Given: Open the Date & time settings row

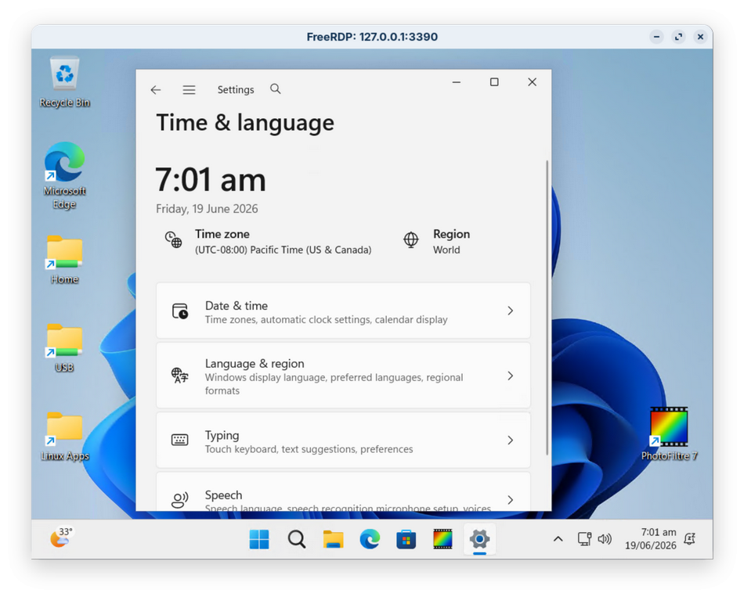Looking at the screenshot, I should tap(343, 311).
